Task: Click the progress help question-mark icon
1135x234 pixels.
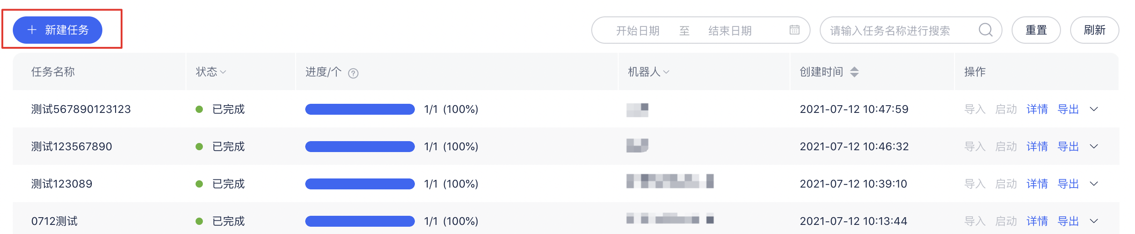Action: [353, 73]
